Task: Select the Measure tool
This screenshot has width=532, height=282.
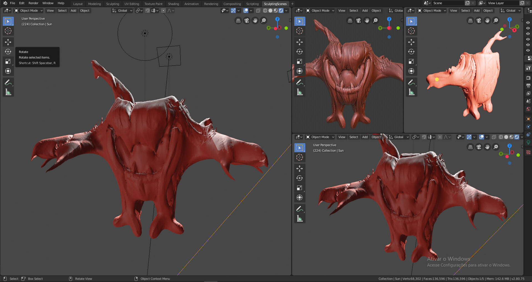Action: coord(8,92)
